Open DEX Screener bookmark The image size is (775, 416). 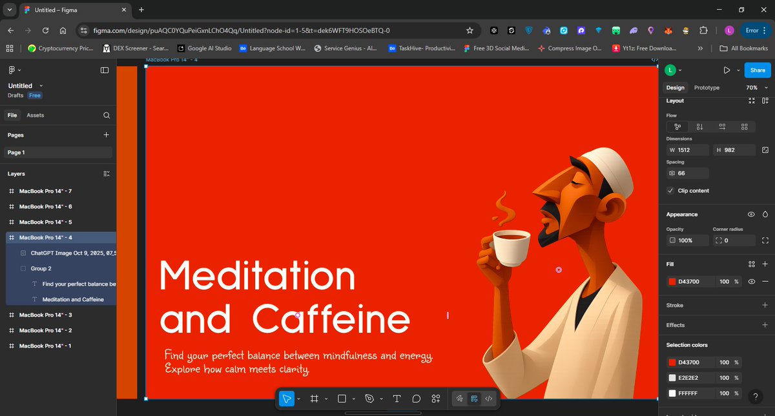(x=135, y=48)
